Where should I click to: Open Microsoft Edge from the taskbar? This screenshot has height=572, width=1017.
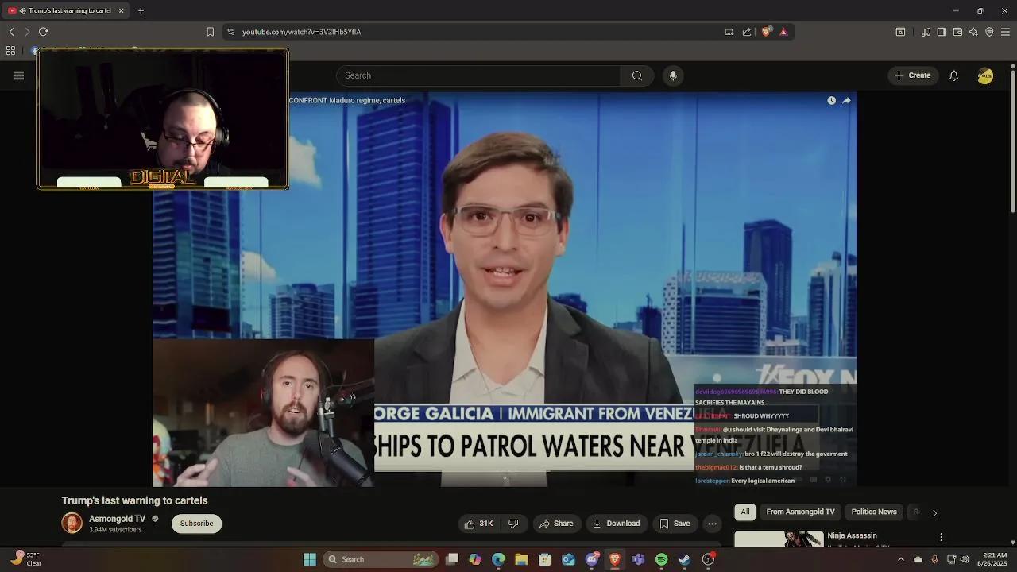pyautogui.click(x=498, y=559)
